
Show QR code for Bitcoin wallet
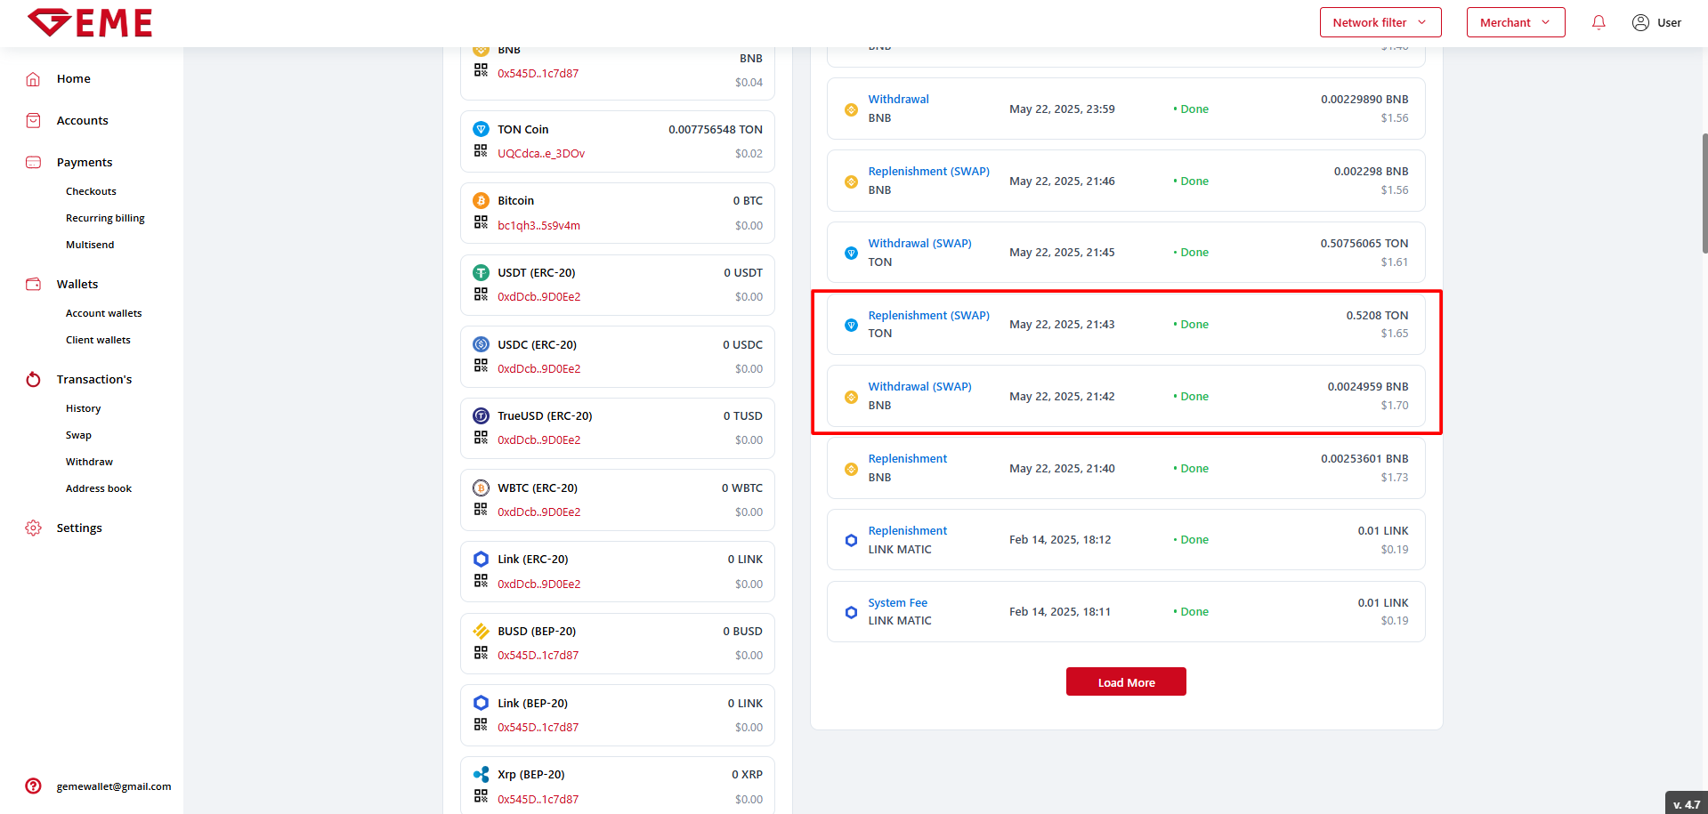point(481,222)
